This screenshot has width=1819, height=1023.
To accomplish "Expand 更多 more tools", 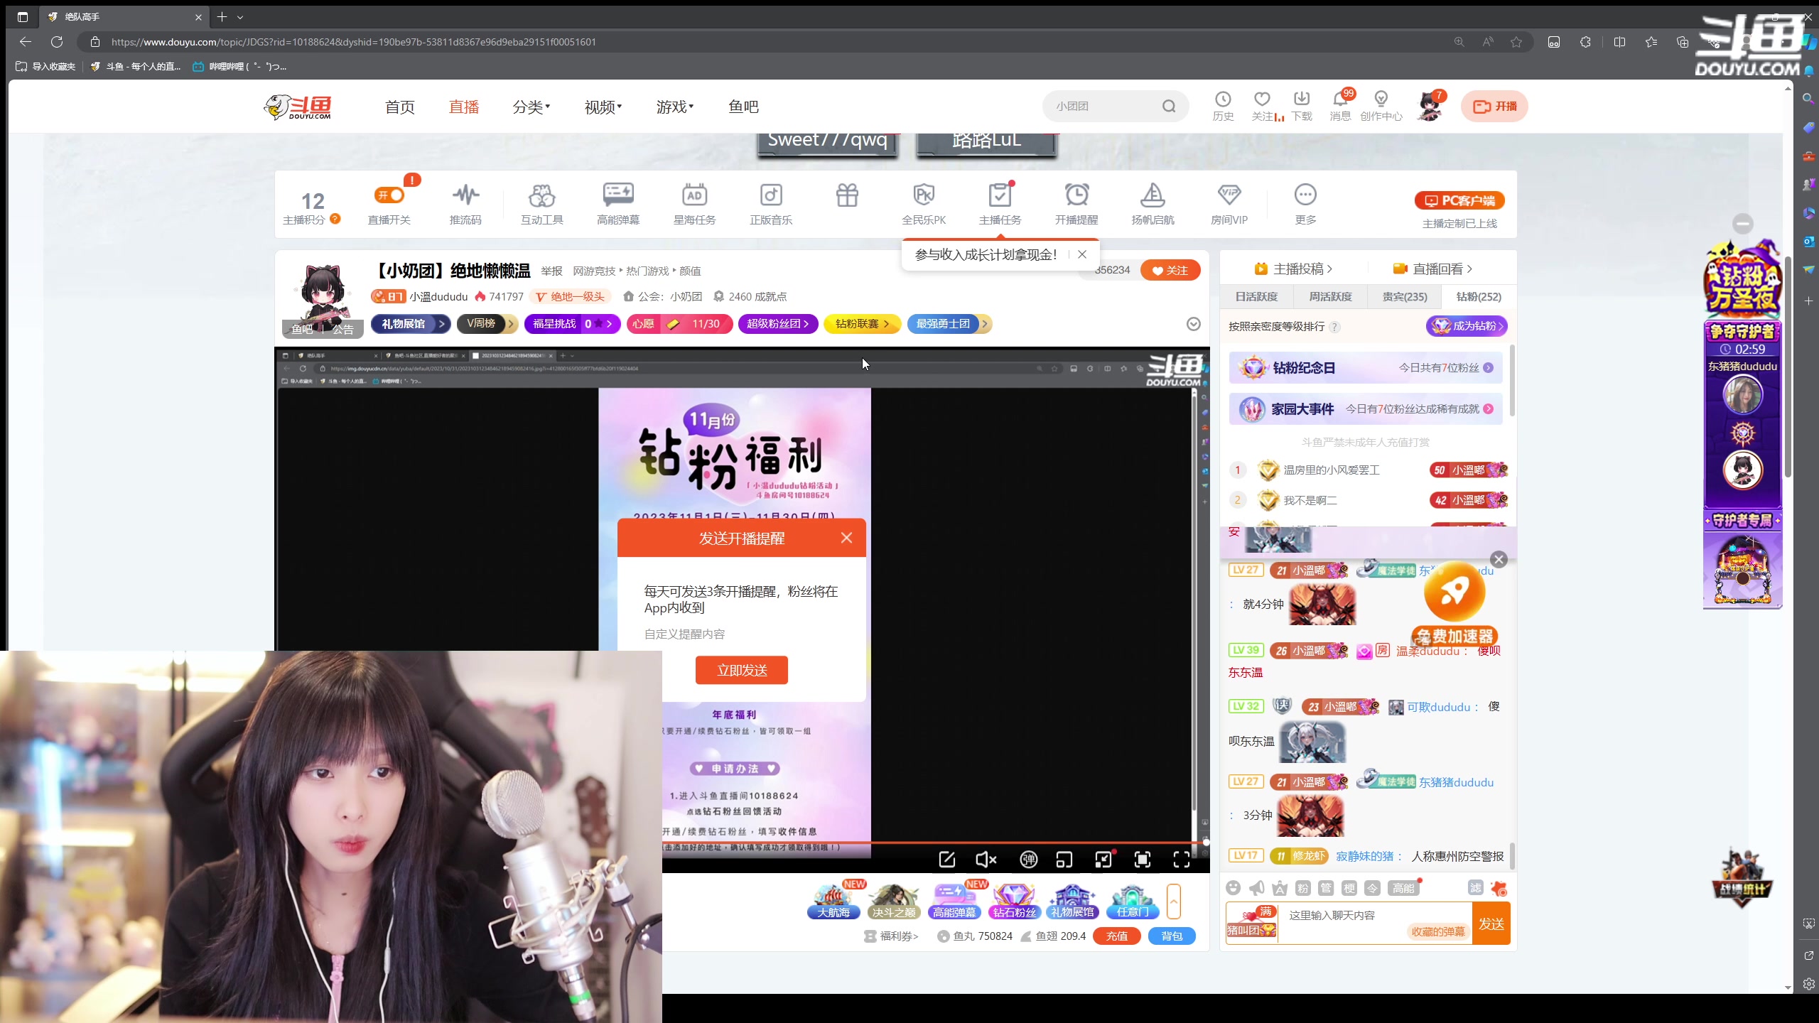I will pos(1305,205).
